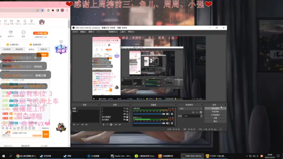Open 查看(V) menu in OBS
283x159 pixels.
point(91,32)
